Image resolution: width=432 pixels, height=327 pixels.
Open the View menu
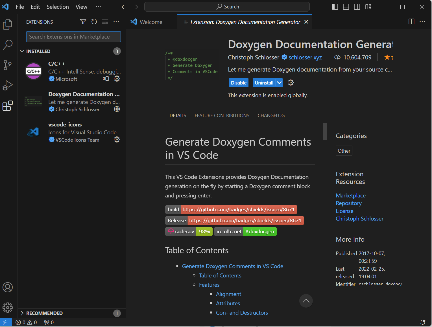tap(81, 7)
